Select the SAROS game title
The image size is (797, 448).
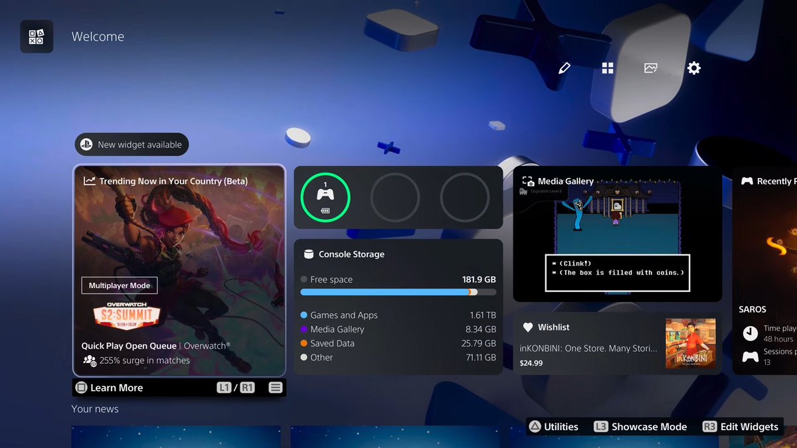point(753,309)
